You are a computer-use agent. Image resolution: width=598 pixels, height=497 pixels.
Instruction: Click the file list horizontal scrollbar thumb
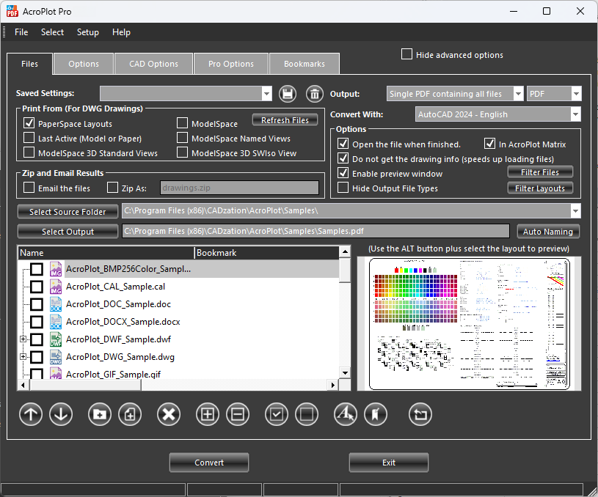[86, 385]
